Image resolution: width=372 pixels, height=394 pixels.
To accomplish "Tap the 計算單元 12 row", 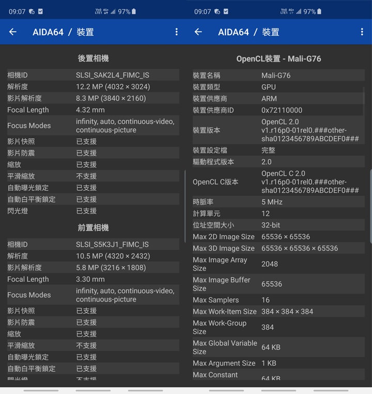I will tap(278, 214).
